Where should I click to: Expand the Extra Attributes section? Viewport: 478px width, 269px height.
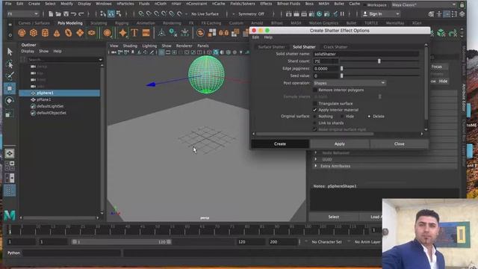(x=315, y=166)
